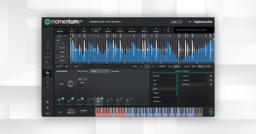Select the Stutter effect icon
256x134 pixels.
tap(89, 100)
